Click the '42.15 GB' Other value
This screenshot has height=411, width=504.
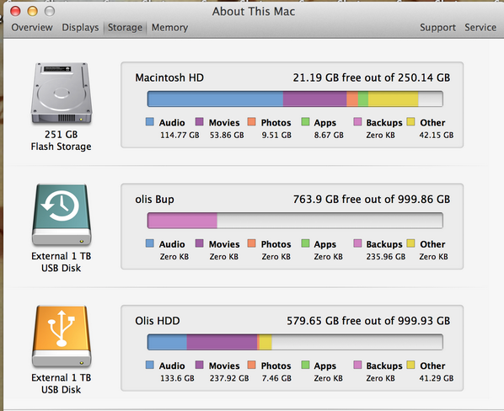pos(437,136)
